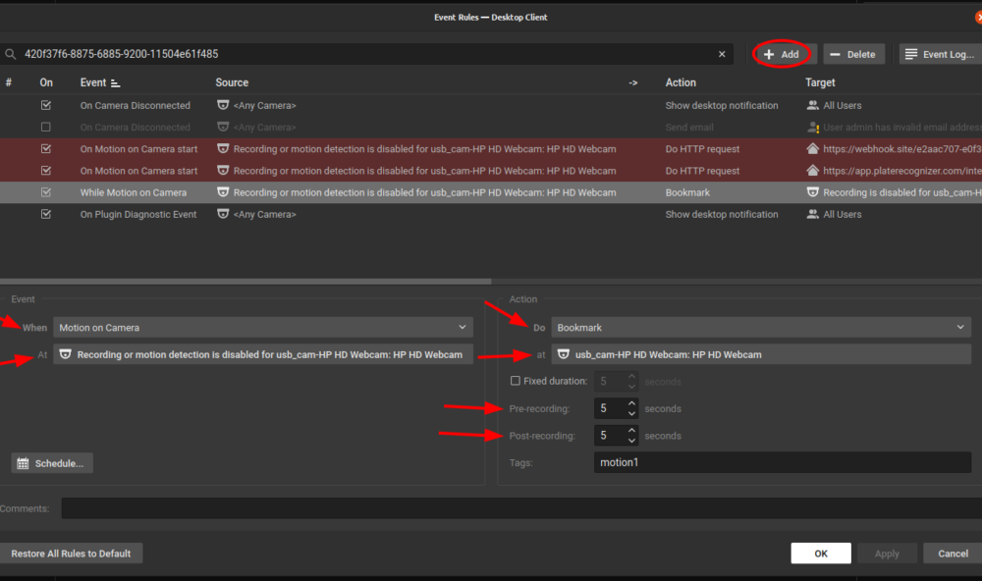Sort rules by Event column
The height and width of the screenshot is (581, 982).
click(x=92, y=82)
